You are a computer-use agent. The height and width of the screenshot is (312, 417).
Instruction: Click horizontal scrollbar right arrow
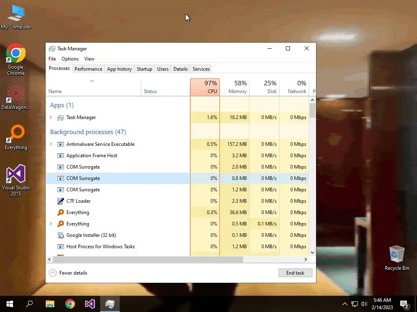pyautogui.click(x=305, y=259)
